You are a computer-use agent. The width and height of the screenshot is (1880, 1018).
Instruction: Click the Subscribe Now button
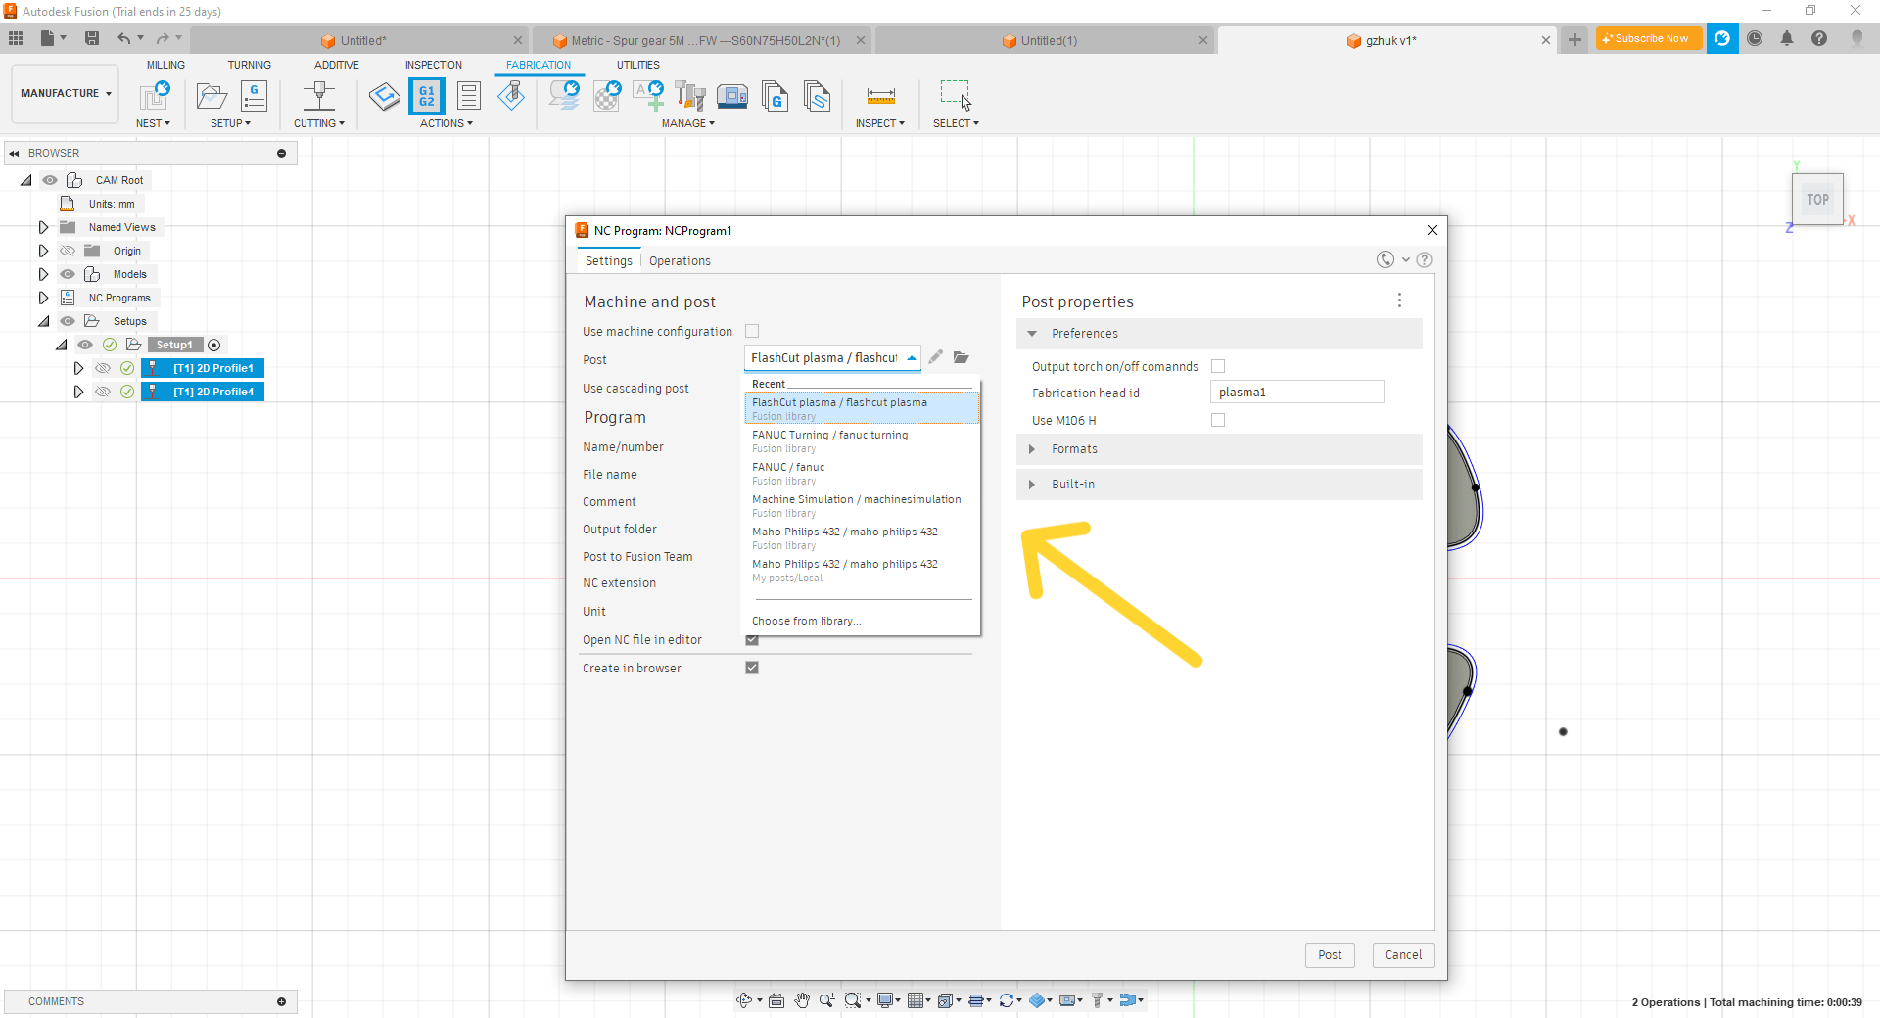pyautogui.click(x=1648, y=38)
